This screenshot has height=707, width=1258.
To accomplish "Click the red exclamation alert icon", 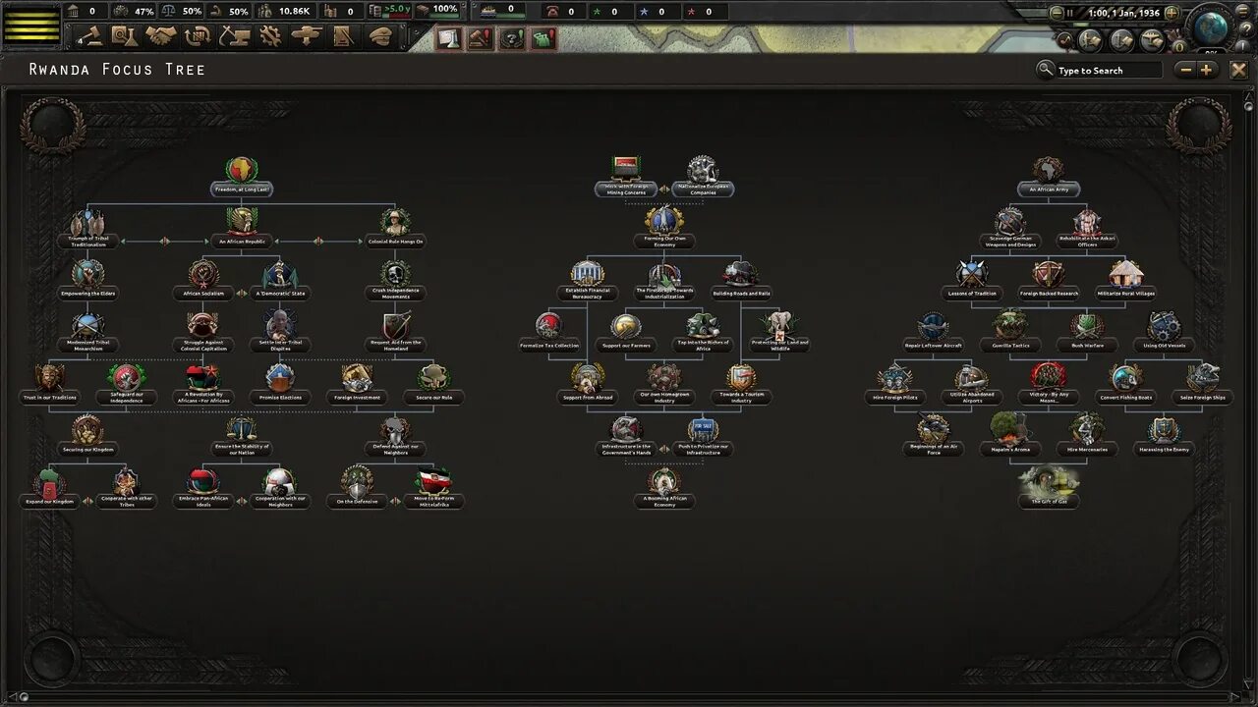I will point(480,38).
